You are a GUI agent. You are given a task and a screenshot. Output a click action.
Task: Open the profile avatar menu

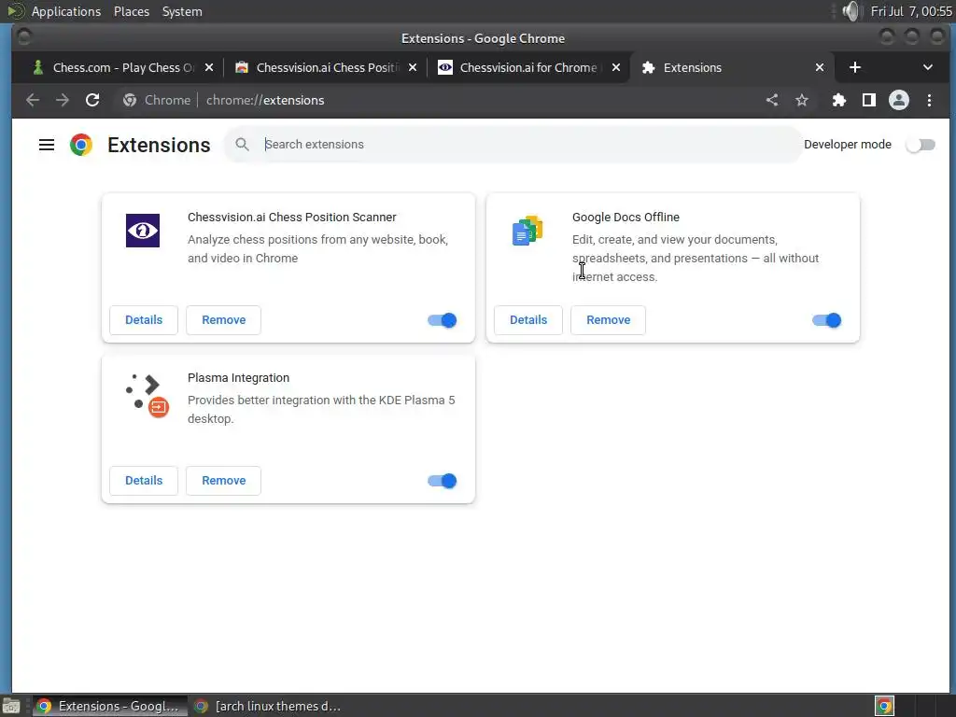point(899,100)
